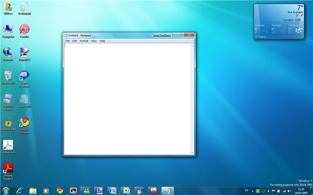Select the Send feedback desktop shortcut
The height and width of the screenshot is (195, 313).
(x=24, y=79)
